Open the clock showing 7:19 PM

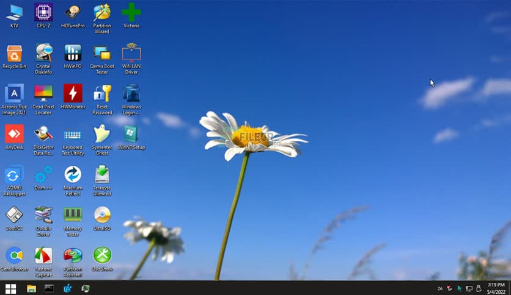pyautogui.click(x=496, y=288)
